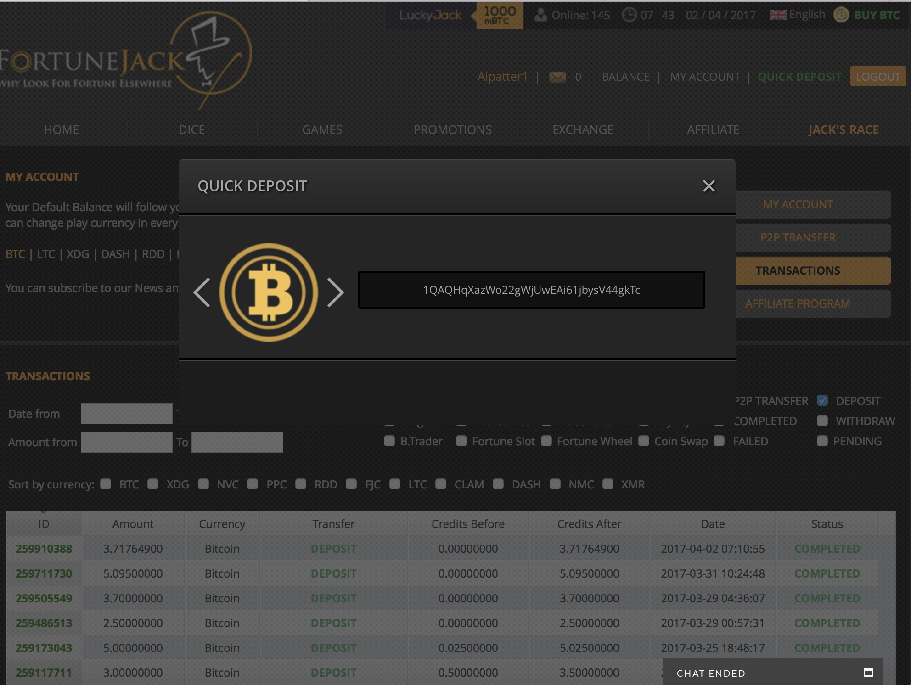Check FJC currency checkbox
This screenshot has height=685, width=911.
click(351, 484)
